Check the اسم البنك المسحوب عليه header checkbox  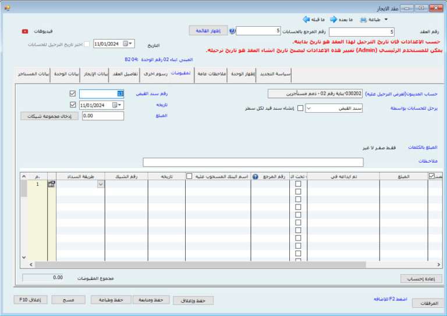click(x=190, y=176)
